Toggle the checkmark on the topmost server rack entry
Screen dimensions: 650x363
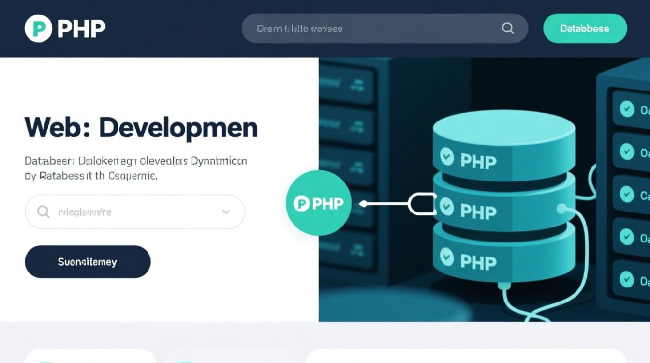tap(627, 109)
